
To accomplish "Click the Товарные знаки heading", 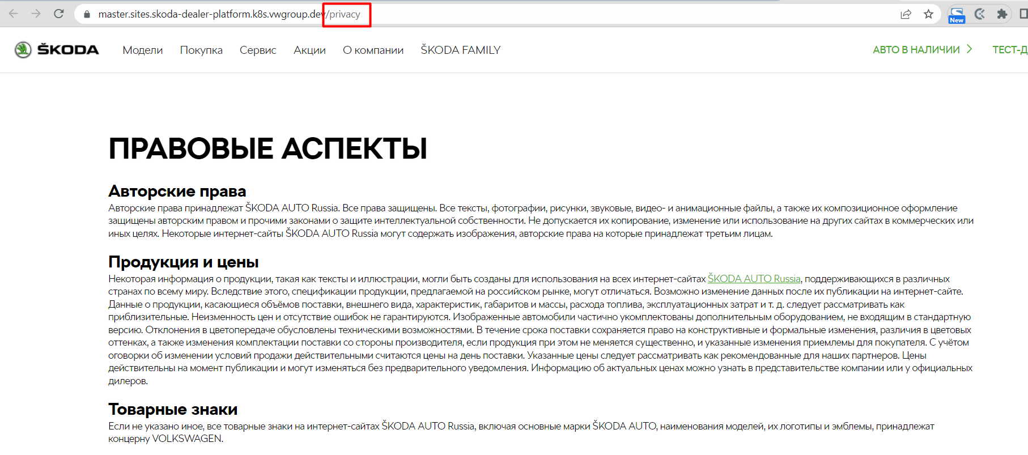I will (173, 409).
